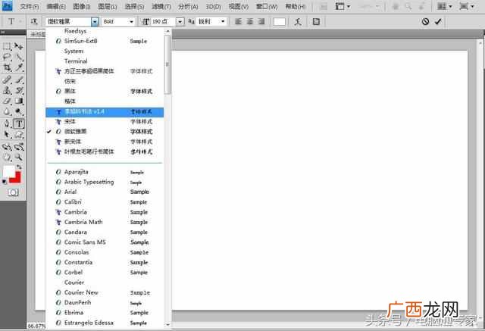The height and width of the screenshot is (331, 485).
Task: Click the red background color swatch
Action: [17, 180]
